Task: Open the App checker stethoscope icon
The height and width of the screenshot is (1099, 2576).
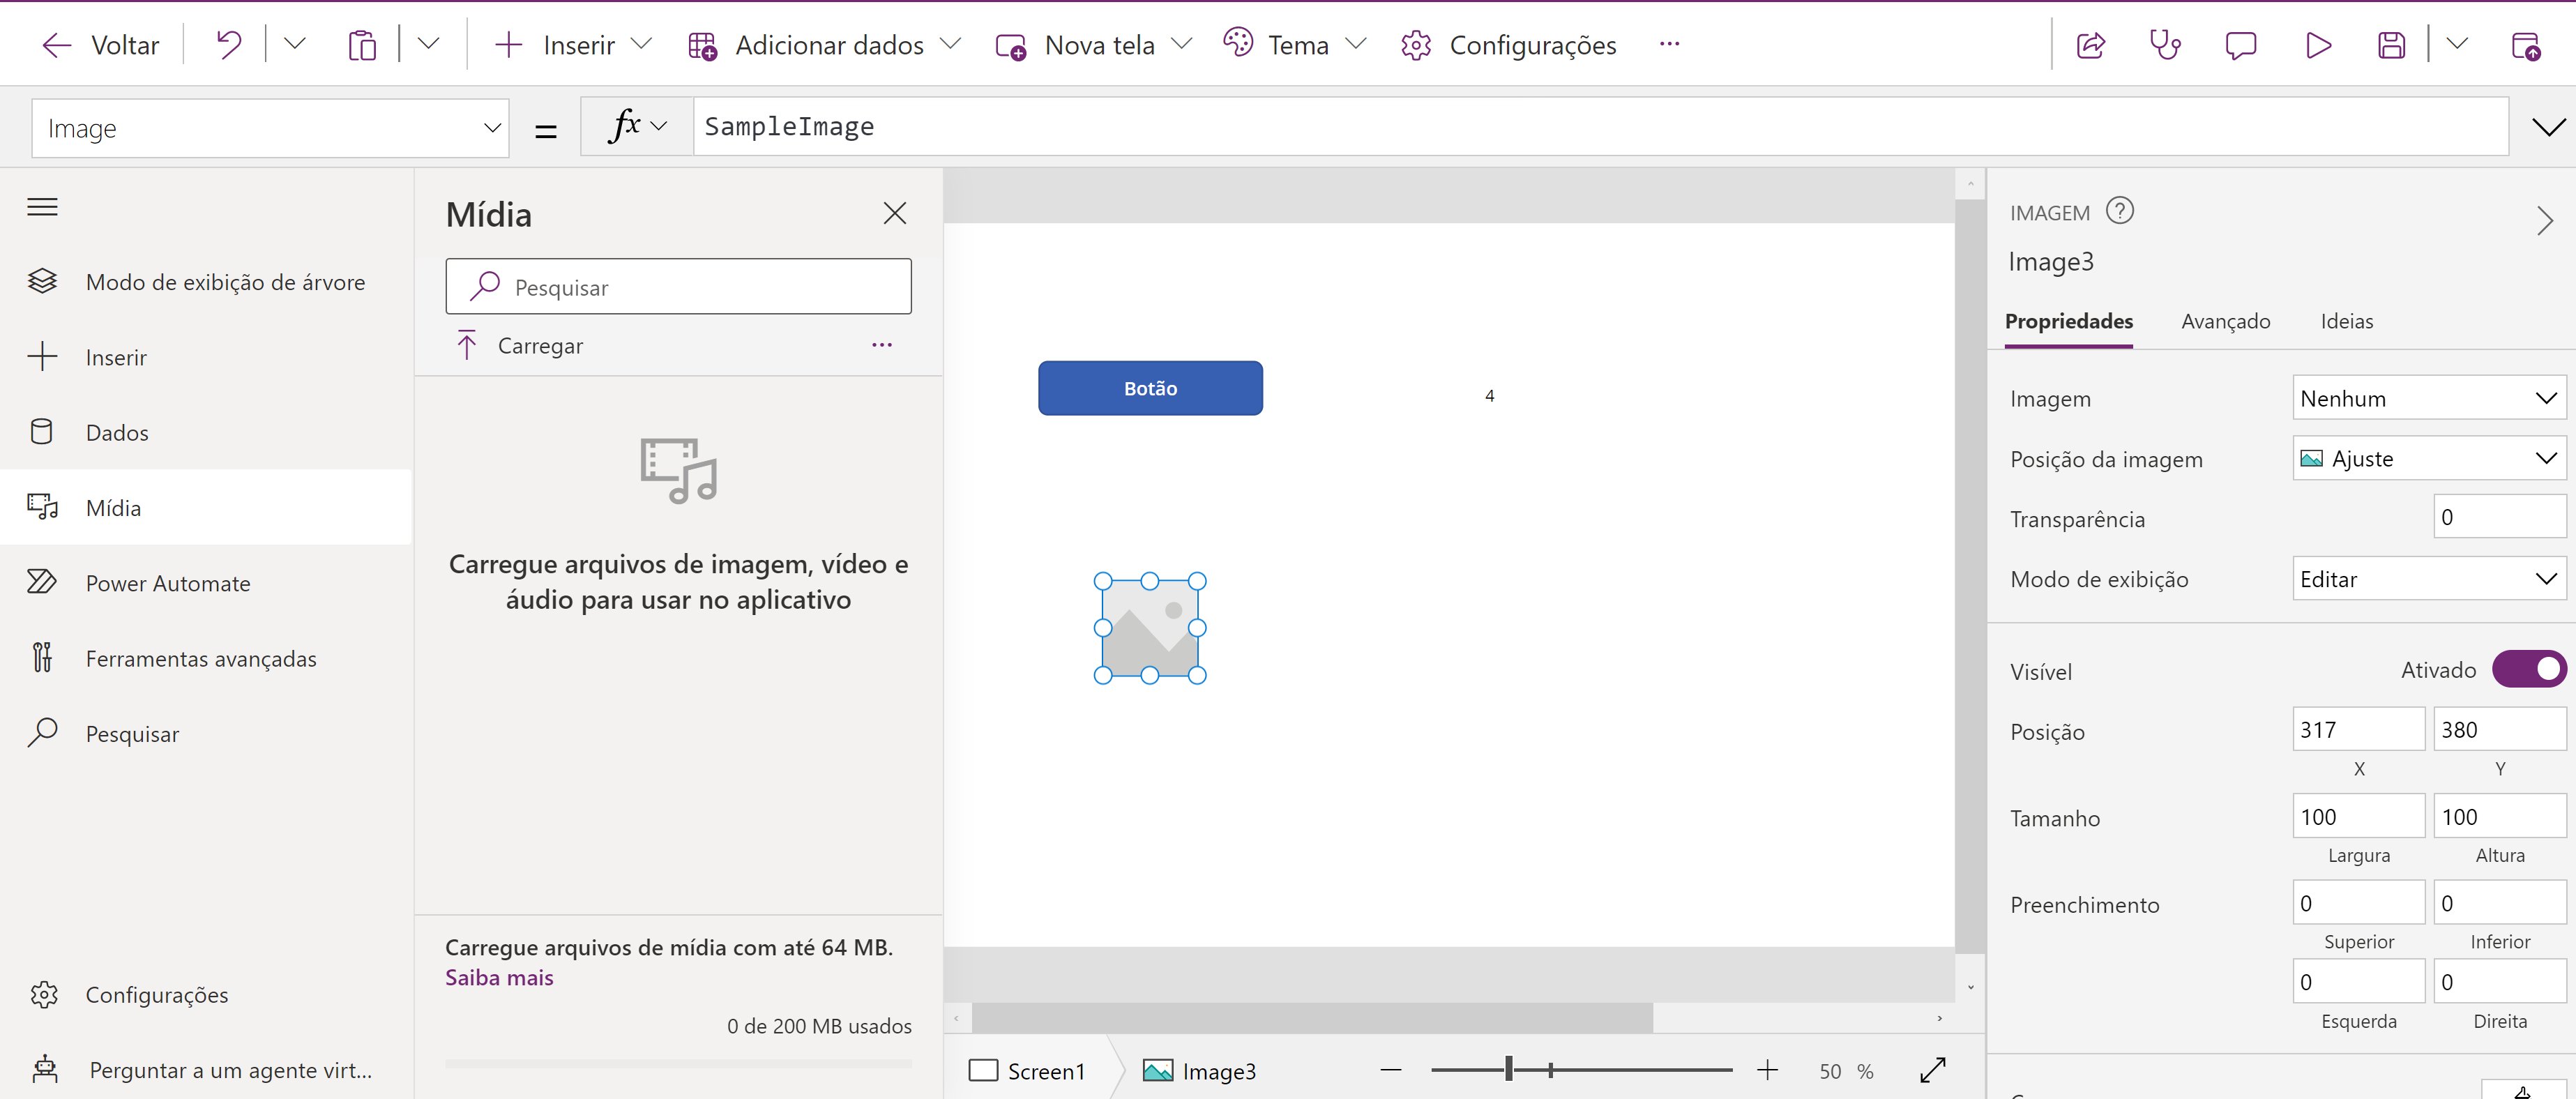Action: (2166, 45)
